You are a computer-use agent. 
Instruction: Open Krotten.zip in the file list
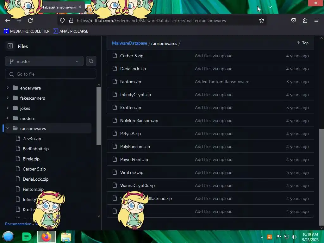tap(131, 108)
